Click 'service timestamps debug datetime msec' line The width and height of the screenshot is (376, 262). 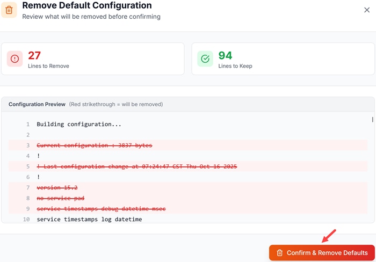[101, 209]
